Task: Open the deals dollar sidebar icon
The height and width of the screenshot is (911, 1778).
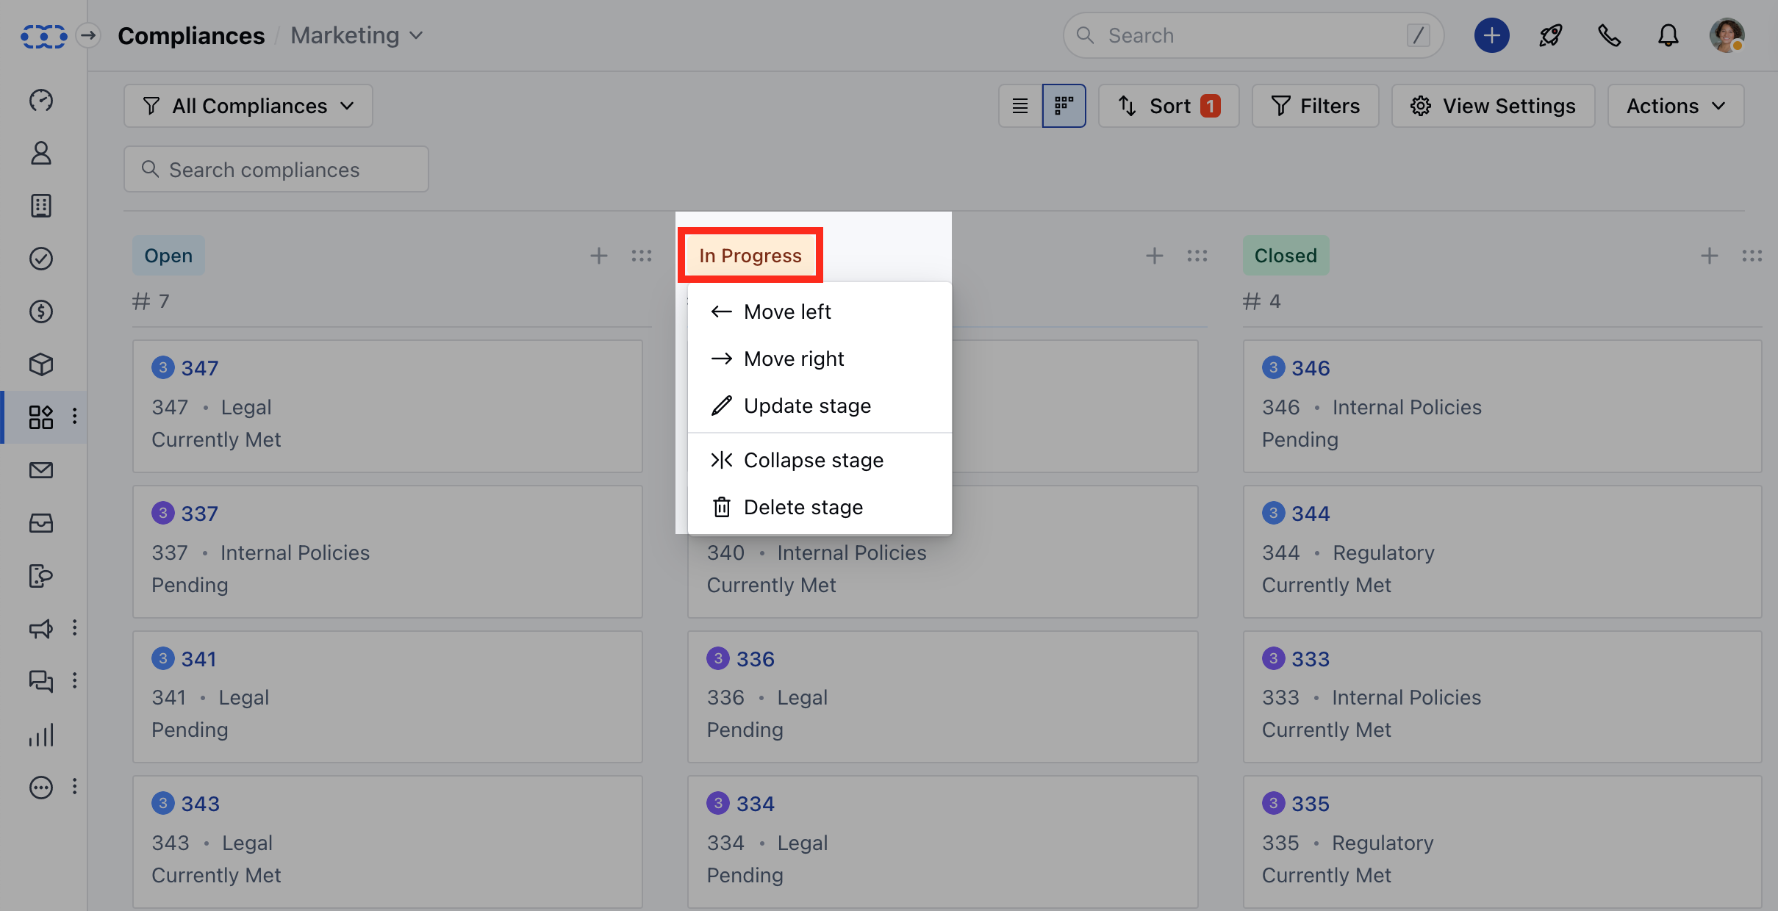Action: pyautogui.click(x=41, y=312)
